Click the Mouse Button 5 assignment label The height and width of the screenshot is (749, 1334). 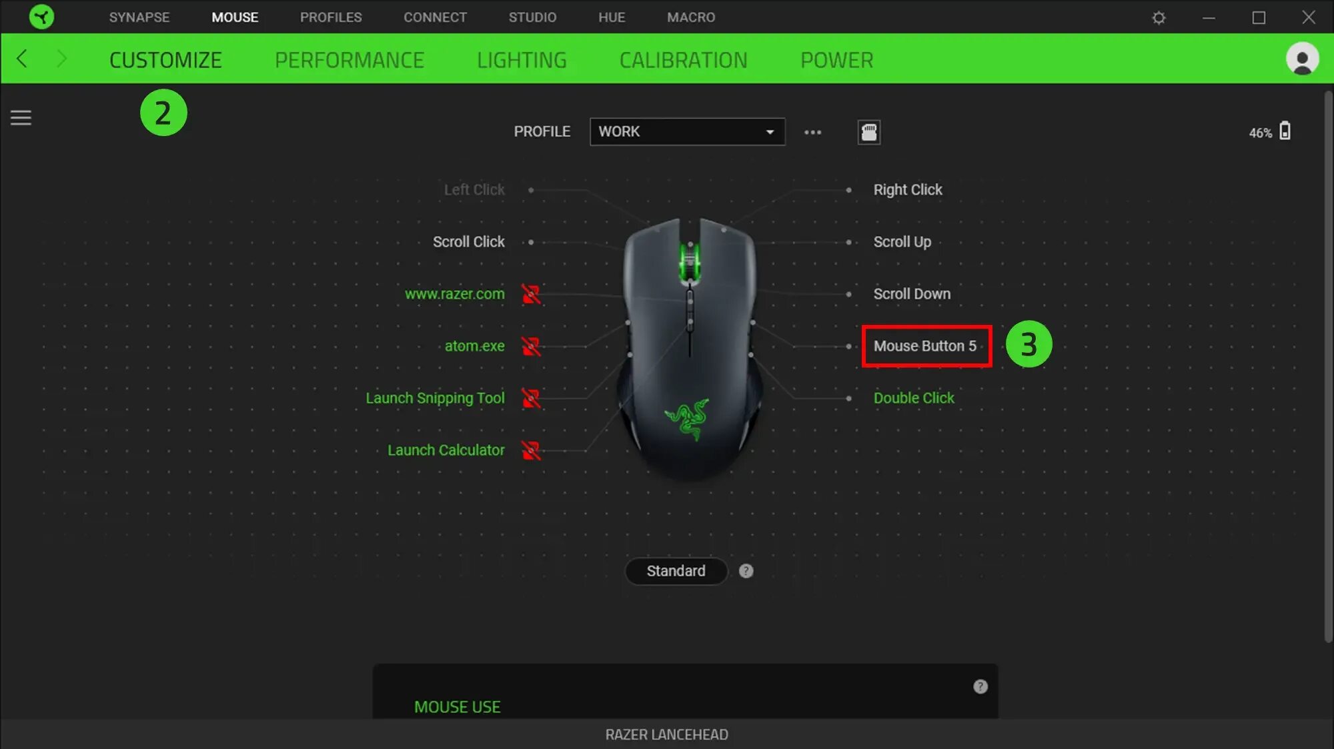point(924,345)
